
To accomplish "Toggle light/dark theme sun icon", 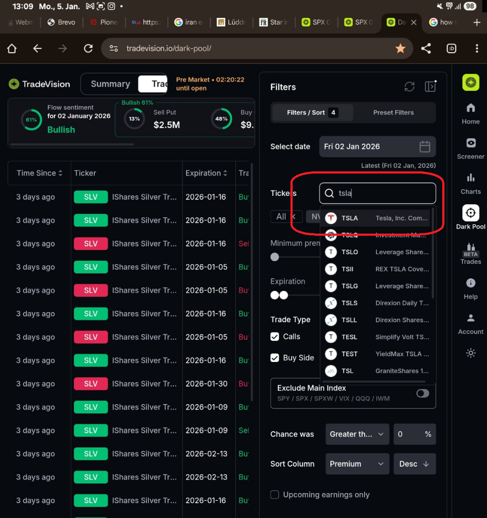I will pyautogui.click(x=470, y=353).
